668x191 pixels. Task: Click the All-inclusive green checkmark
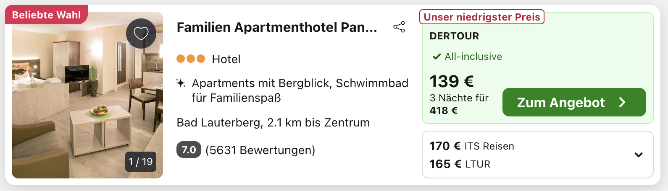[x=437, y=57]
